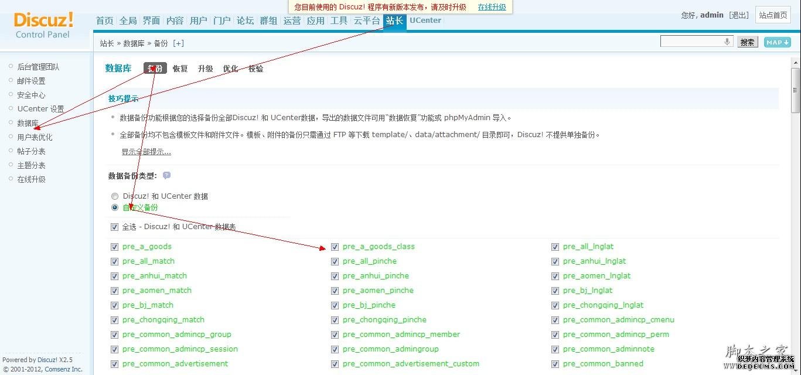The image size is (801, 375).
Task: Click the Discuz! Control Panel logo
Action: click(x=43, y=25)
